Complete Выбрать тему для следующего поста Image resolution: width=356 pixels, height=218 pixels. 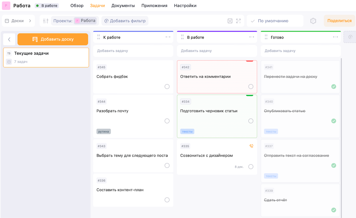[167, 166]
